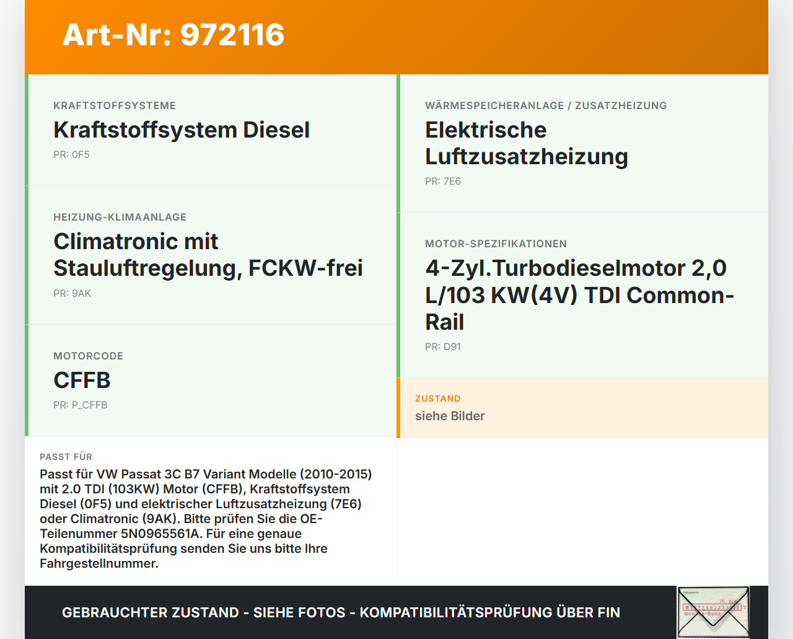This screenshot has height=639, width=793.
Task: Open the Kraftstoffsystem Diesel card
Action: 182,130
